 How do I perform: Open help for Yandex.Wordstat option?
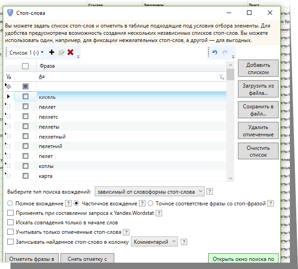click(158, 213)
